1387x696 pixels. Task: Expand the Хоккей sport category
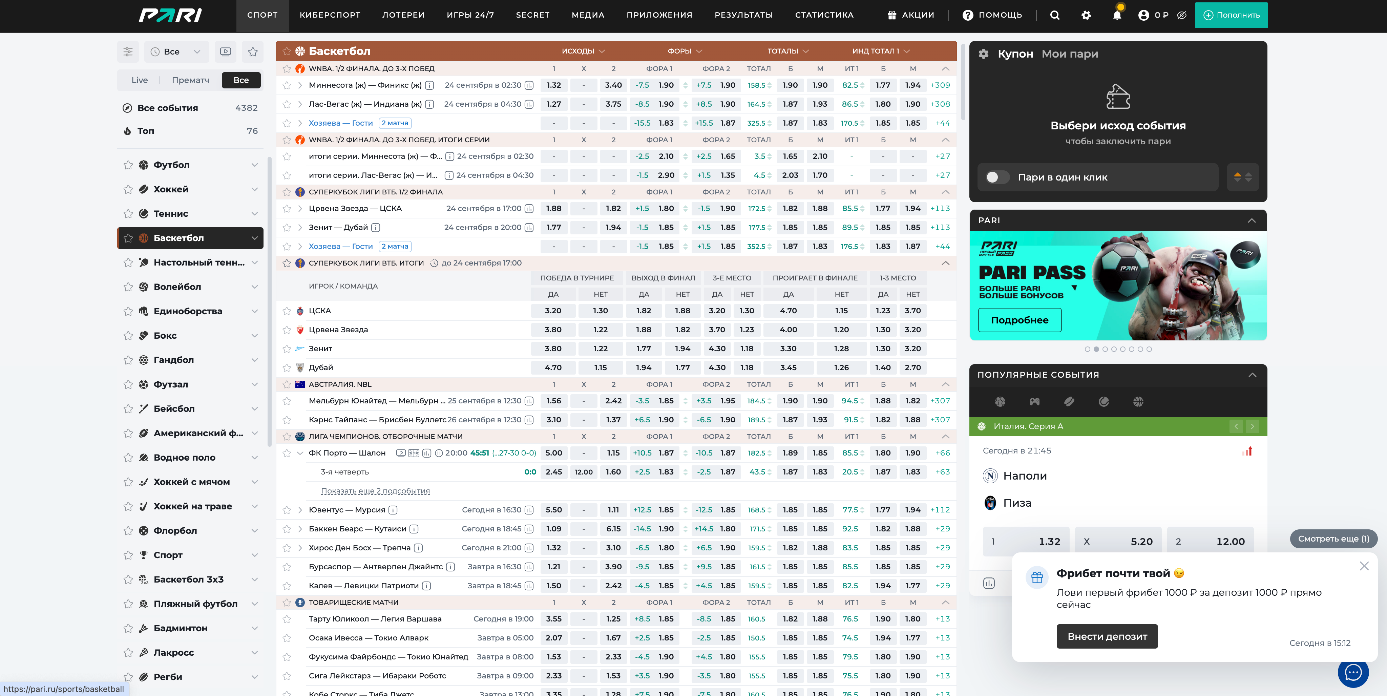point(254,189)
